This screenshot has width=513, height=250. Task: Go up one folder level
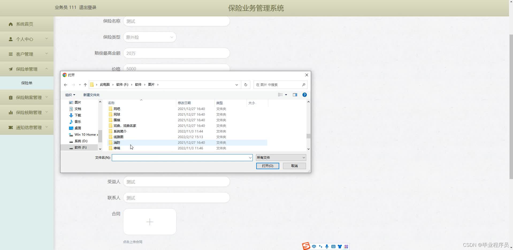[x=85, y=85]
